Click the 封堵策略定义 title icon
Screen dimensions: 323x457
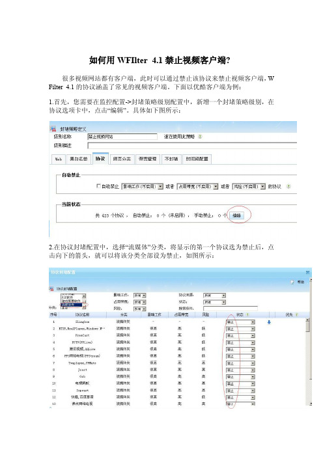pos(53,129)
